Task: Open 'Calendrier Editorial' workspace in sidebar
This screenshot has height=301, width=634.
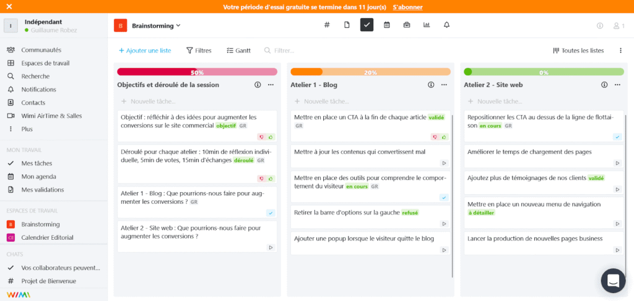Action: pyautogui.click(x=47, y=237)
